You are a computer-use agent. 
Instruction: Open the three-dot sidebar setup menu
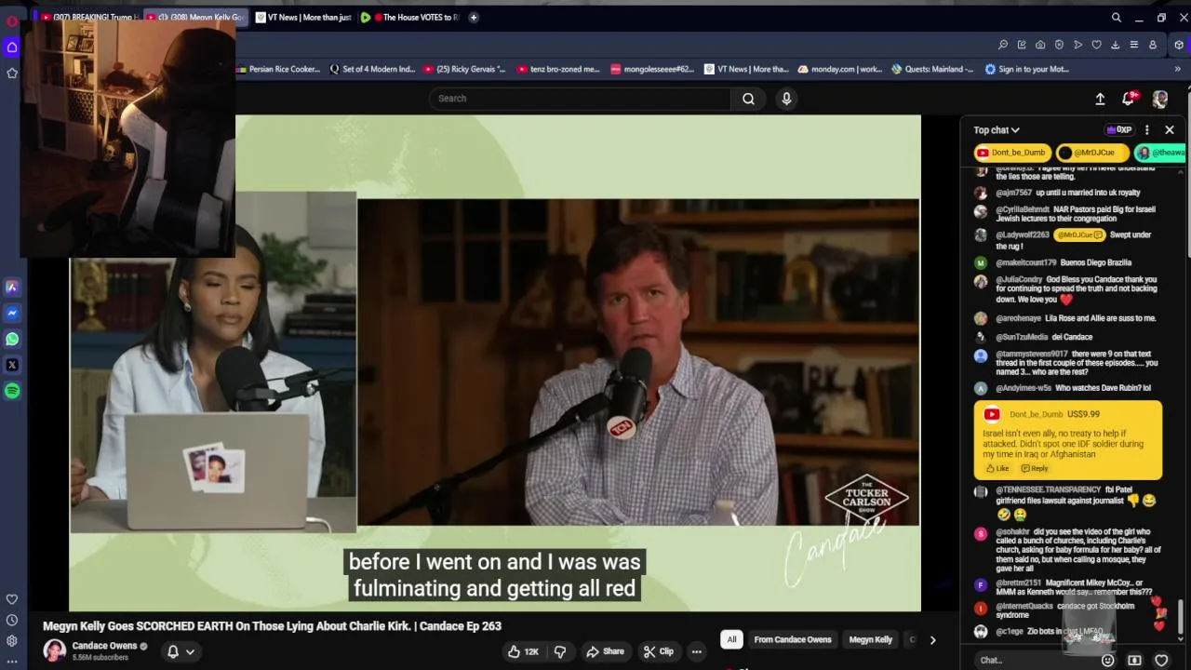pos(12,662)
